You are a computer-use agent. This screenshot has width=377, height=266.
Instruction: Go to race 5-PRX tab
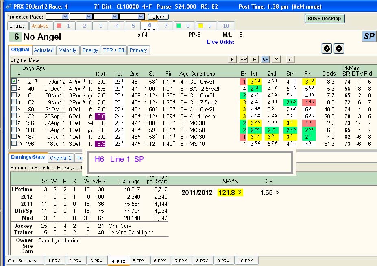pos(139,261)
